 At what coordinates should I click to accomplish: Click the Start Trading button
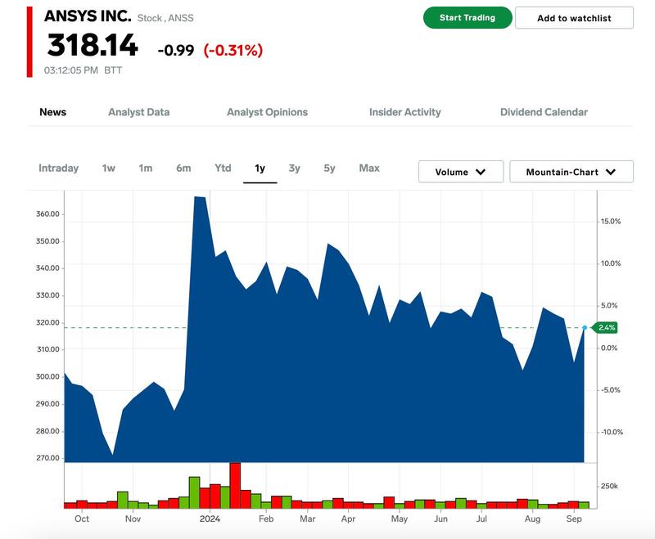coord(468,18)
